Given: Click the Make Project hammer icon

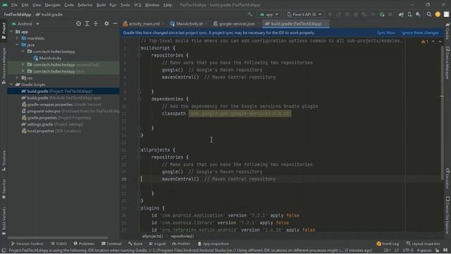Looking at the screenshot, I should pos(250,14).
